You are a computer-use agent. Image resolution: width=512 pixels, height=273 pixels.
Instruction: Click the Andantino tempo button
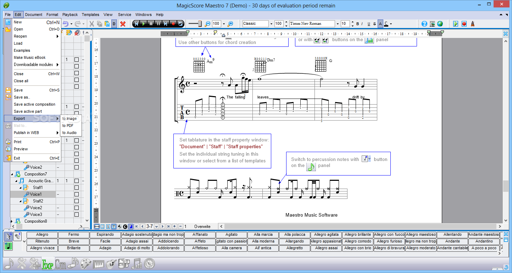484,241
